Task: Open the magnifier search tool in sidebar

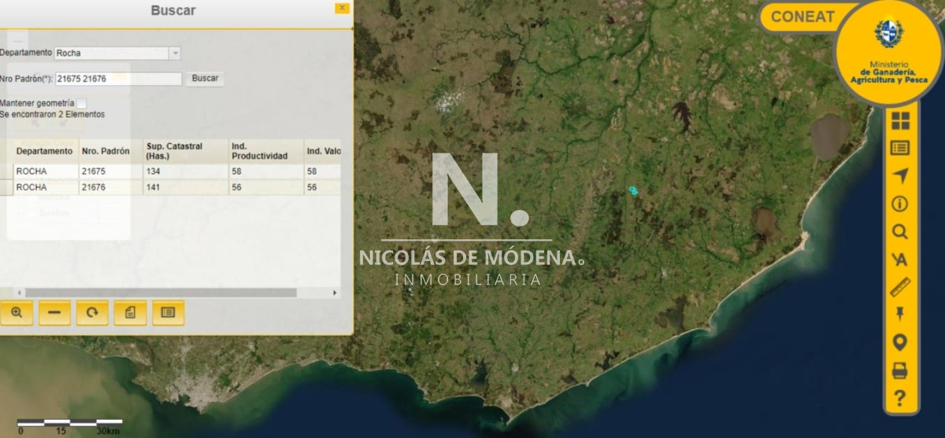Action: click(x=900, y=232)
